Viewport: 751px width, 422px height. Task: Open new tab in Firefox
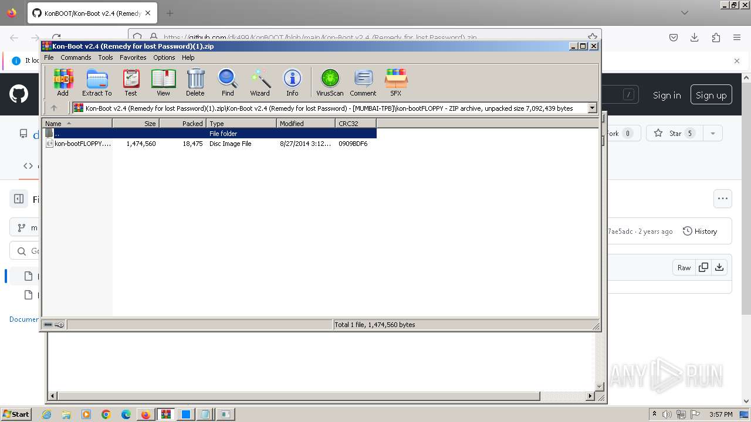170,13
